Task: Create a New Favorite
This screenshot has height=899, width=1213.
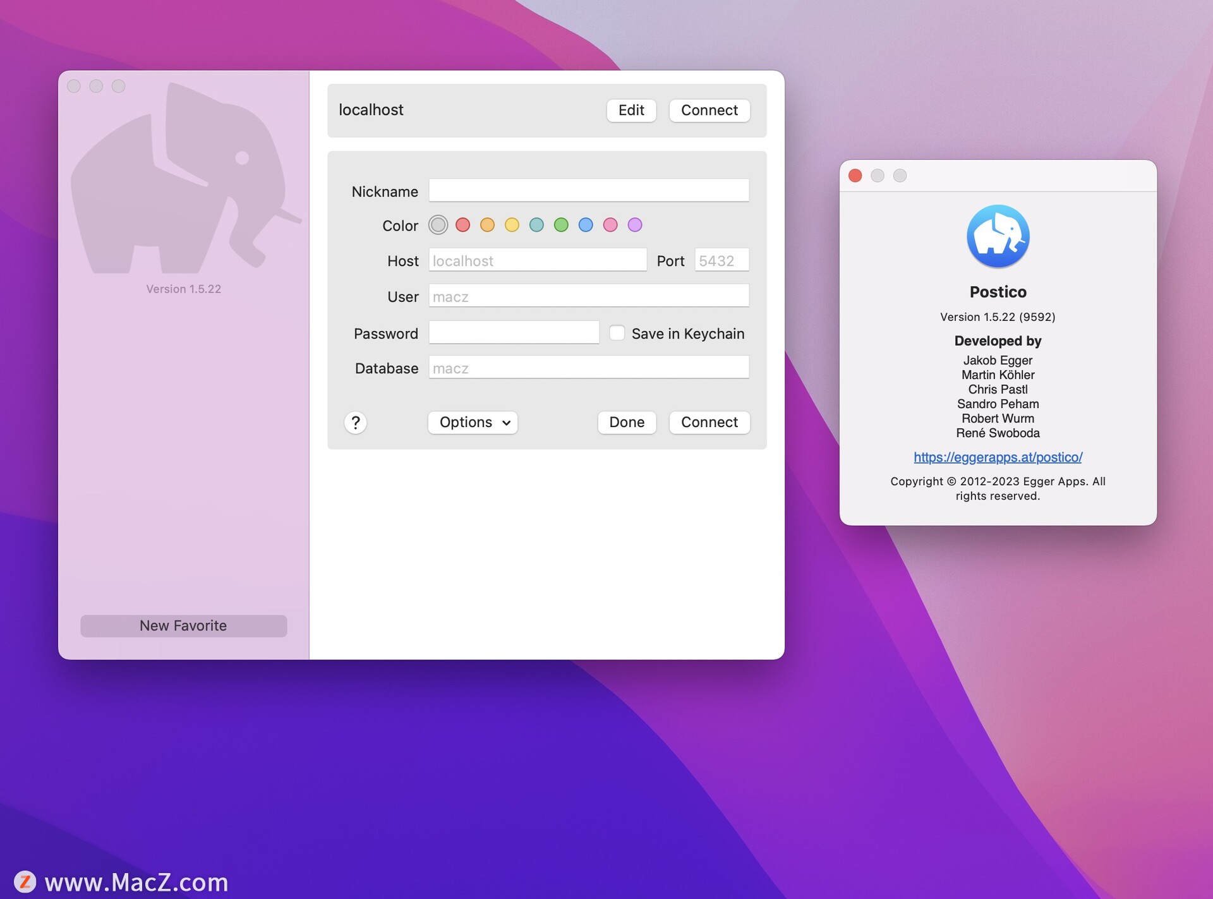Action: (x=183, y=625)
